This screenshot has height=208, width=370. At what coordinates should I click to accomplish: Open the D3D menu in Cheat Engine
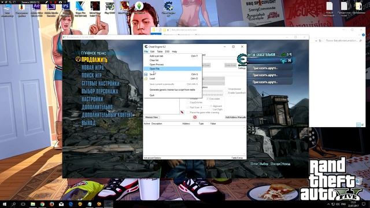[167, 51]
